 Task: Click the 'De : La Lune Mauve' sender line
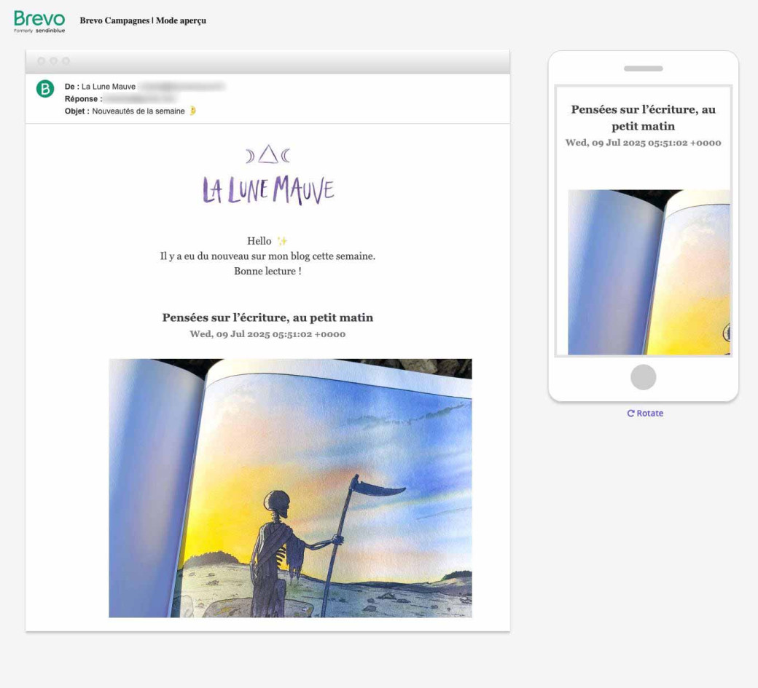(145, 87)
